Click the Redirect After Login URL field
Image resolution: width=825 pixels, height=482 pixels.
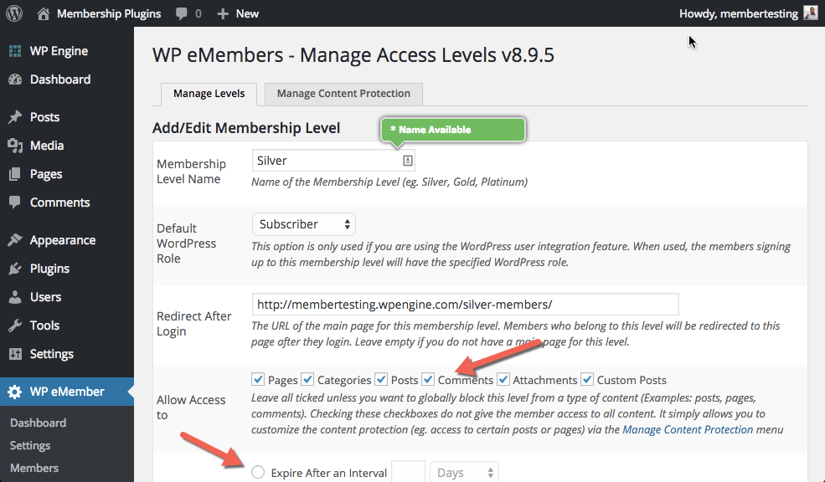465,304
